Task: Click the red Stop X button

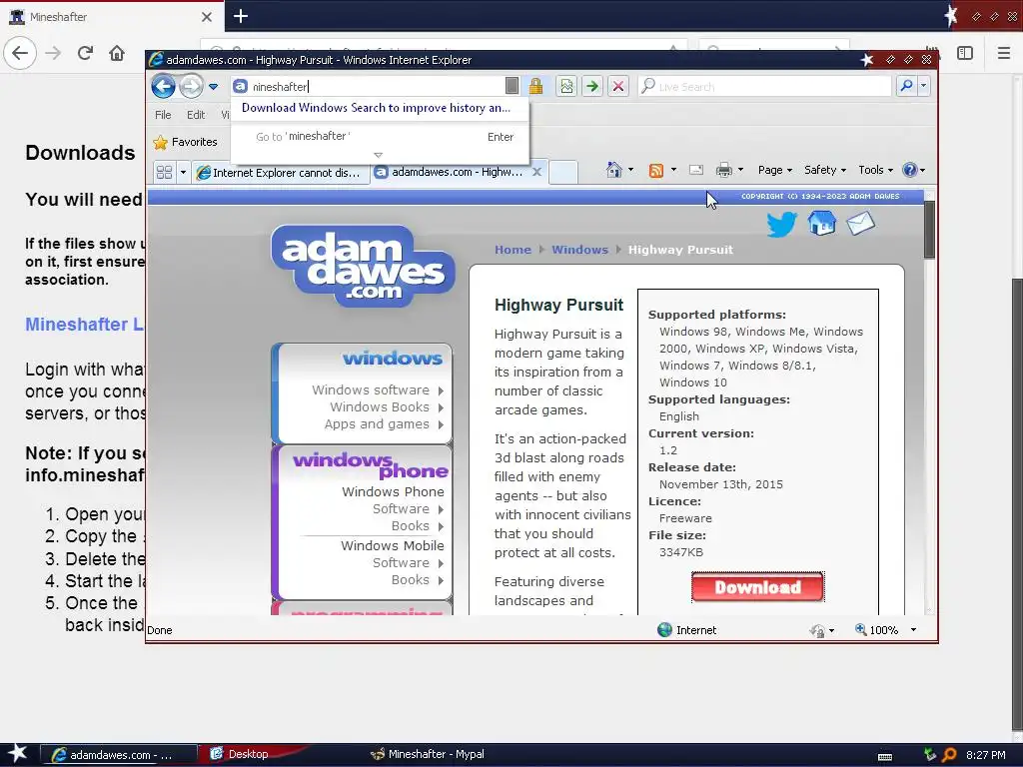Action: pyautogui.click(x=617, y=86)
